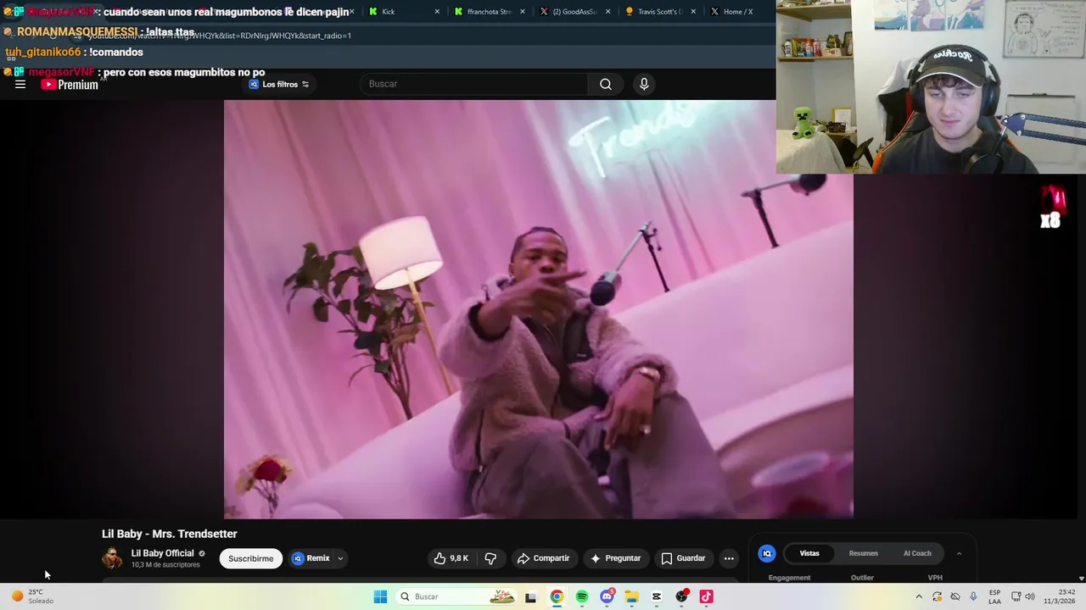The width and height of the screenshot is (1086, 610).
Task: Open Google Chrome from the taskbar
Action: (557, 596)
